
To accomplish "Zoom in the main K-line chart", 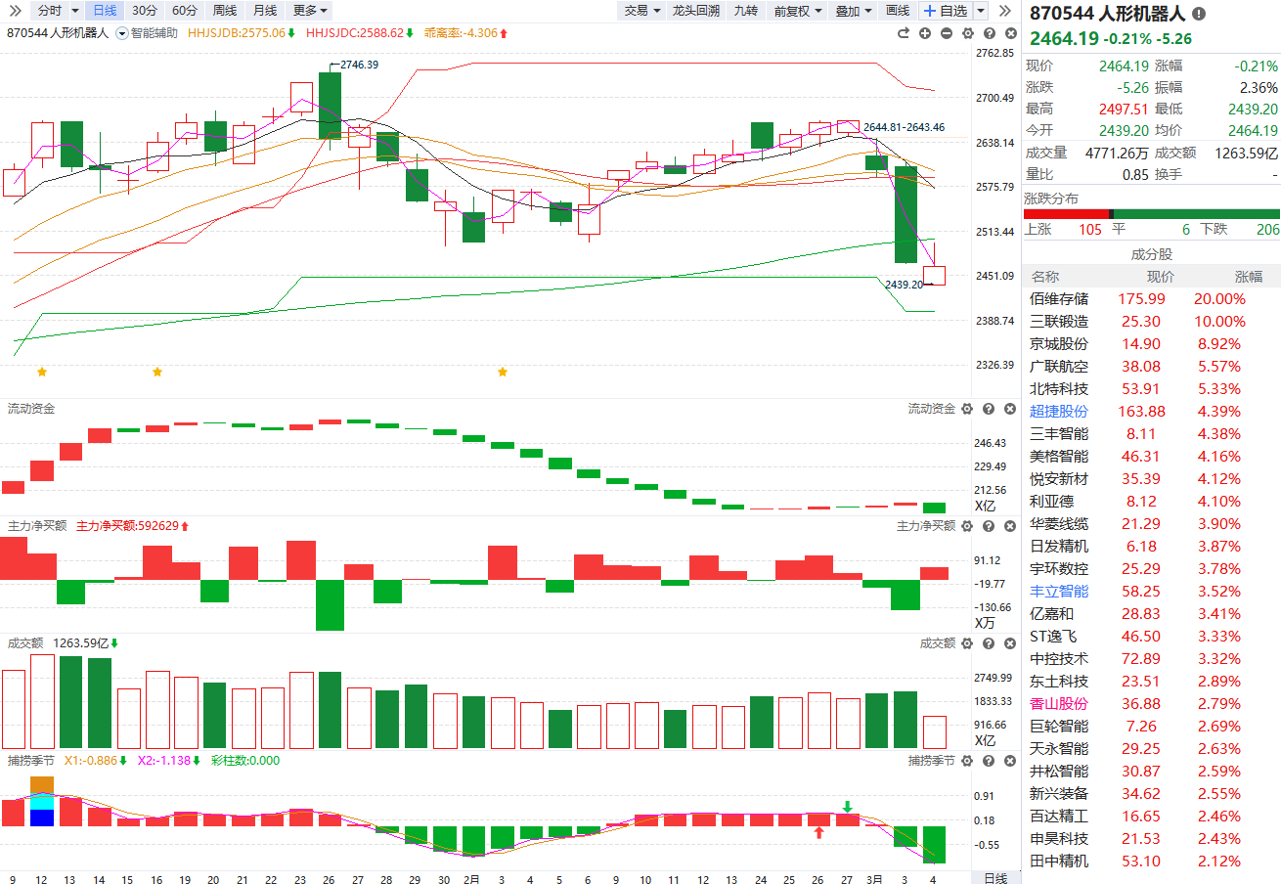I will coord(925,33).
